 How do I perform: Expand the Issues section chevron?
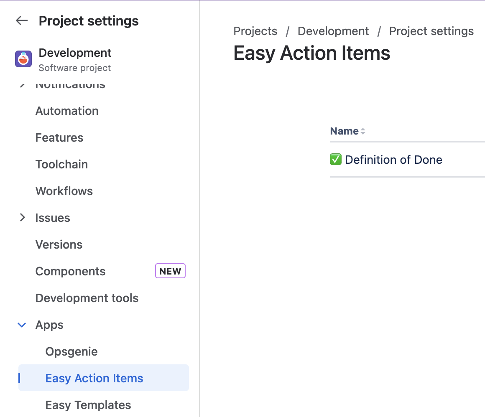coord(23,218)
